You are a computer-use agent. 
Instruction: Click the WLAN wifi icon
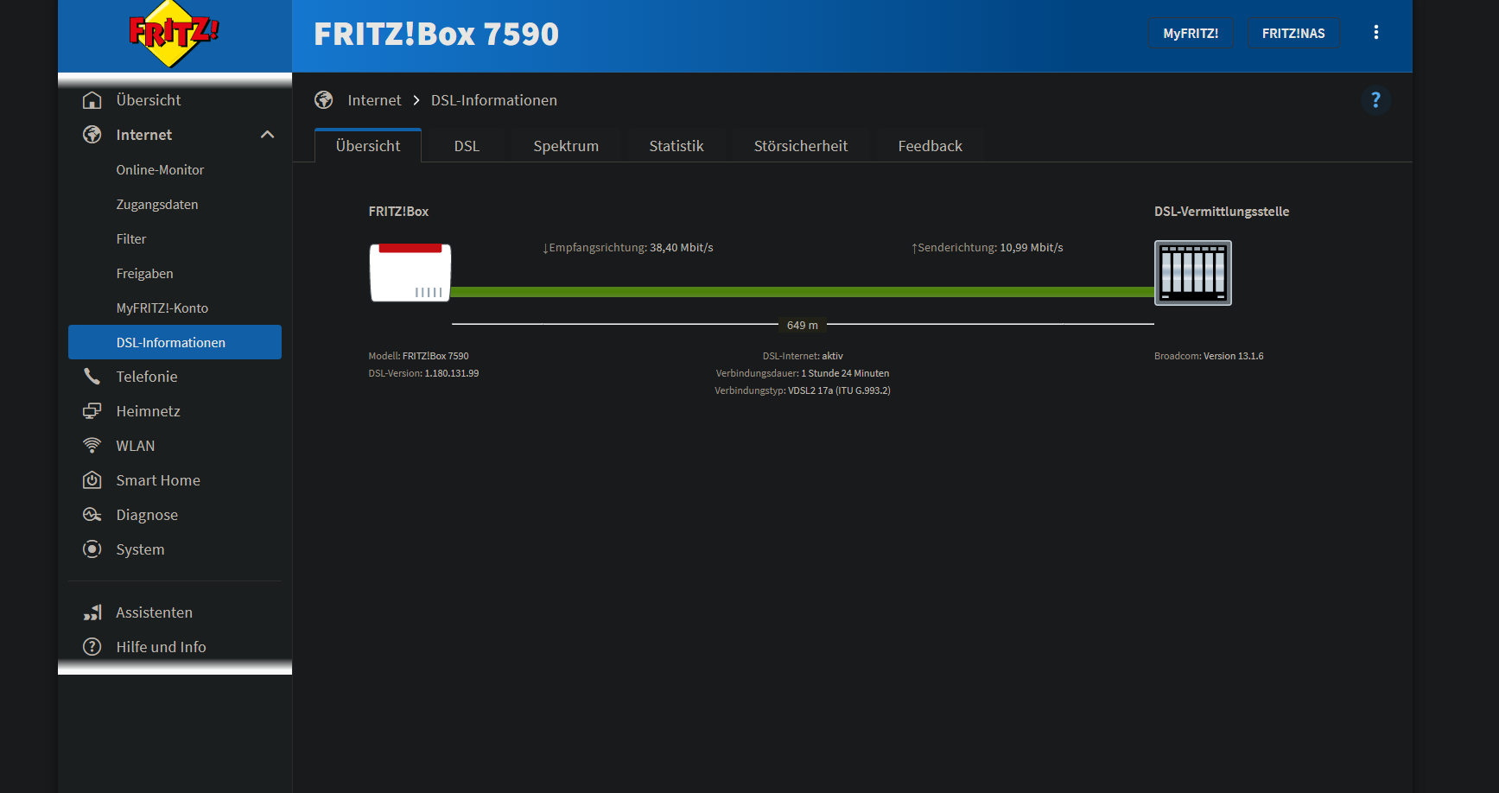pos(92,446)
